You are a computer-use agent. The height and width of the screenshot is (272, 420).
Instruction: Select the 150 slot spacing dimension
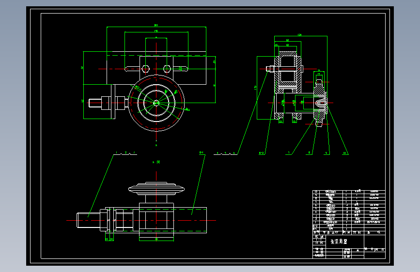pos(156,31)
